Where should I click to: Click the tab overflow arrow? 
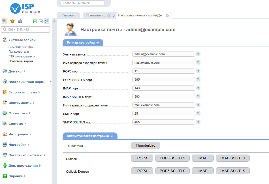114,16
